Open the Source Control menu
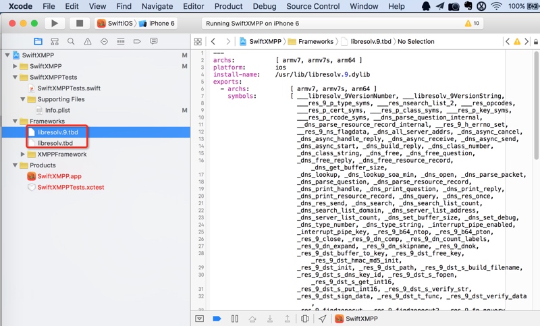 pos(313,6)
